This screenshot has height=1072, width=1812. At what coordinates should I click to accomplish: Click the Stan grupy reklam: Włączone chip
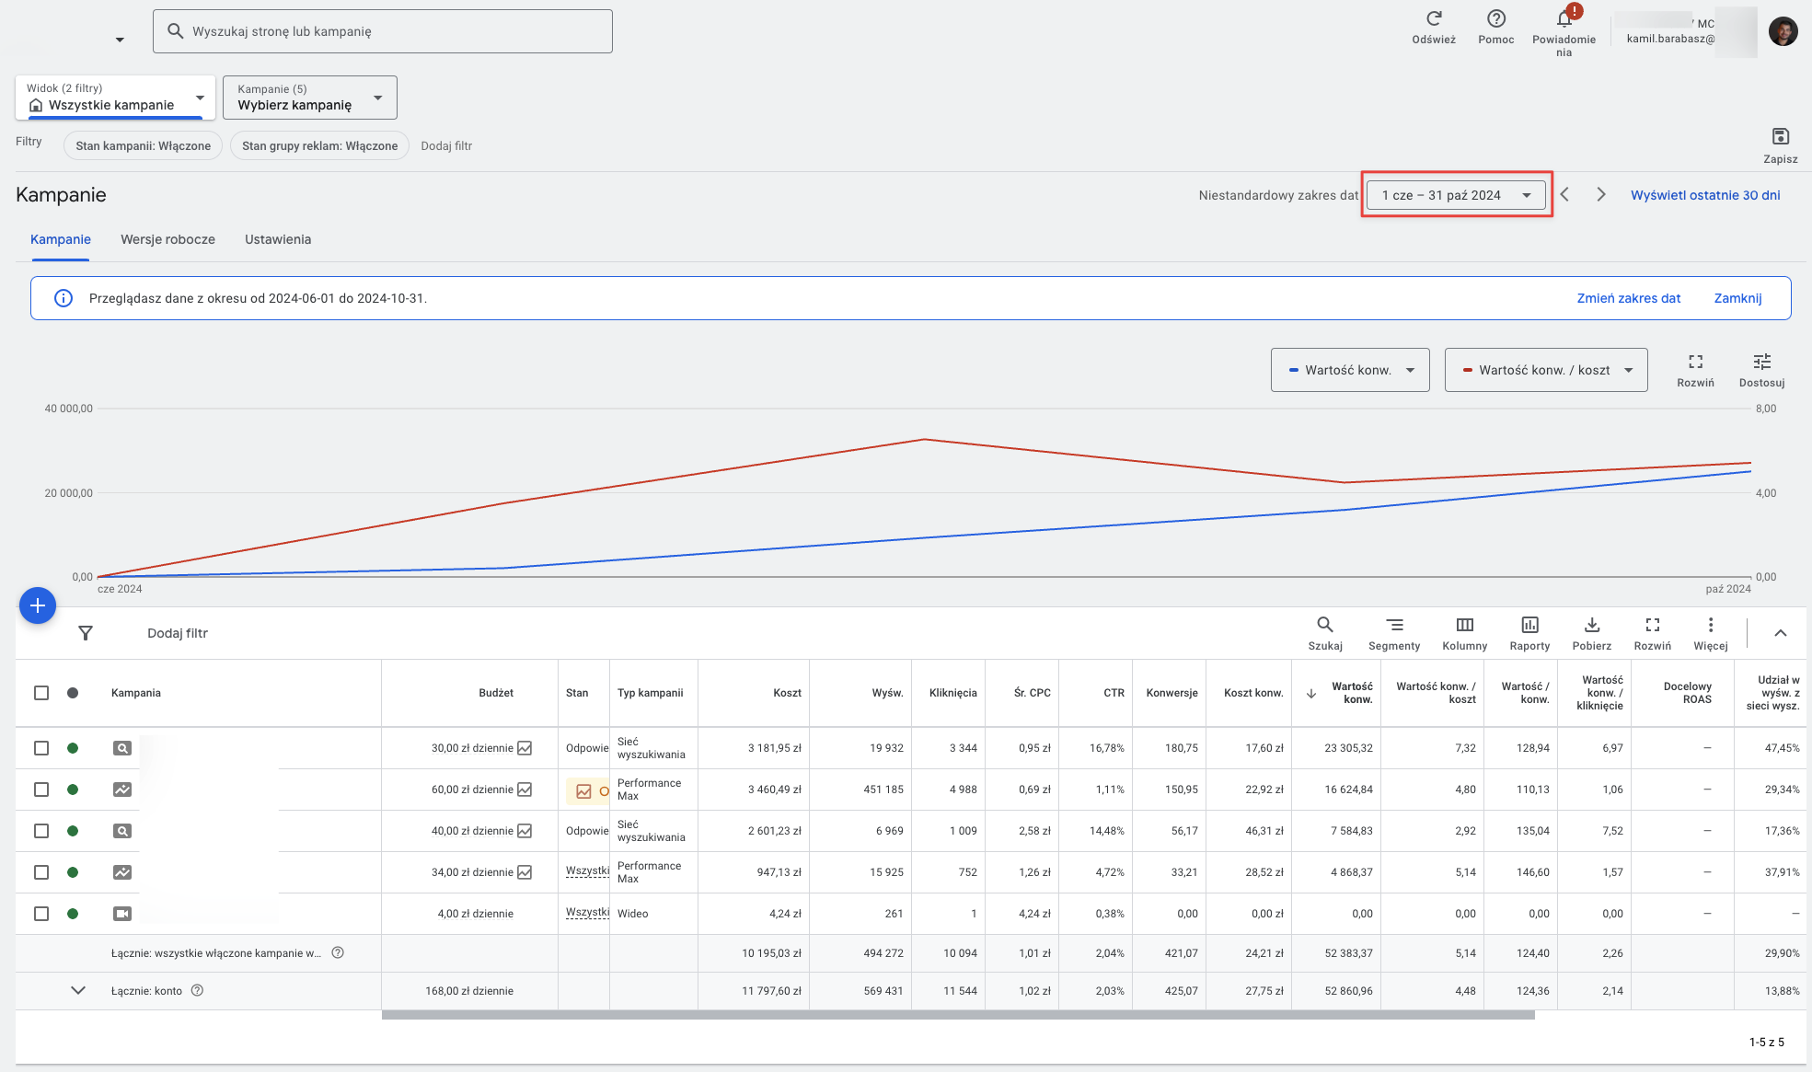click(319, 145)
